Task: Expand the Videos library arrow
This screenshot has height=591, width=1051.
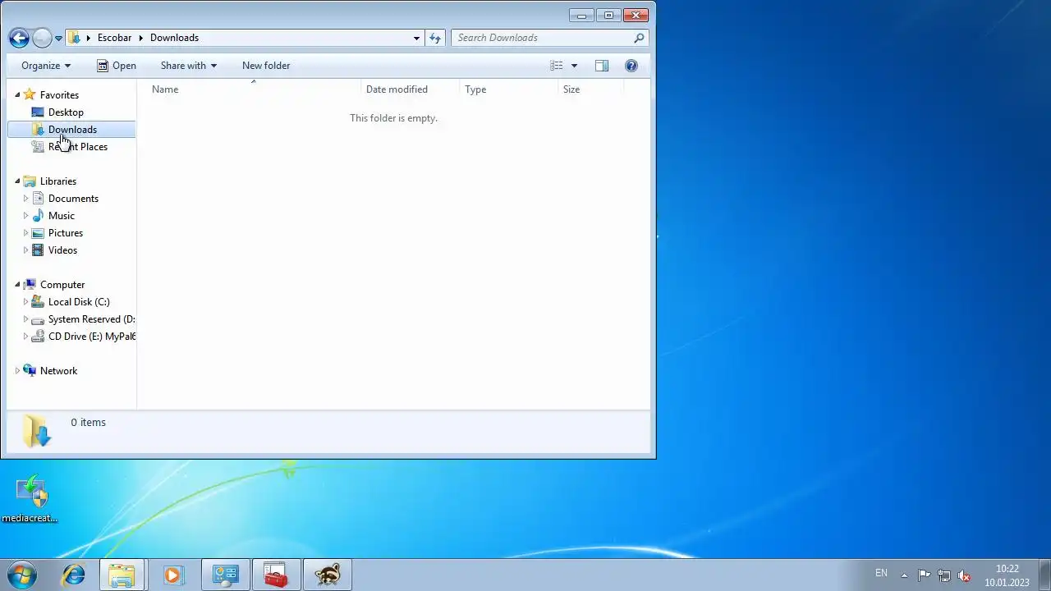Action: (25, 250)
